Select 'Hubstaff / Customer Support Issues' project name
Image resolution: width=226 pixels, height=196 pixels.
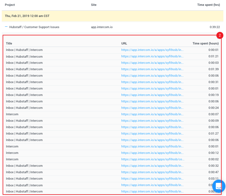click(34, 27)
